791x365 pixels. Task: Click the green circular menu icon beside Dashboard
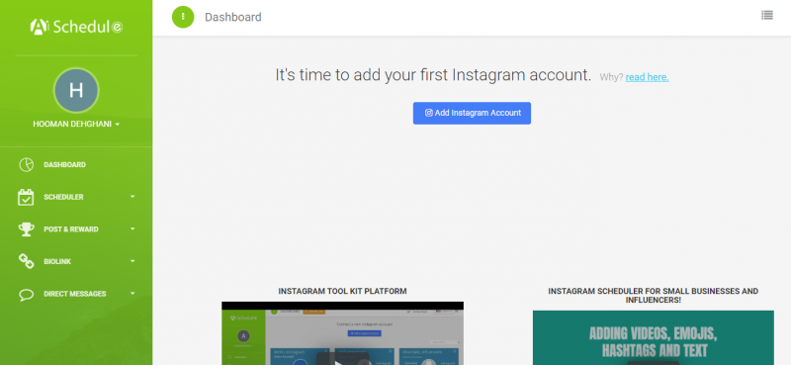(183, 17)
